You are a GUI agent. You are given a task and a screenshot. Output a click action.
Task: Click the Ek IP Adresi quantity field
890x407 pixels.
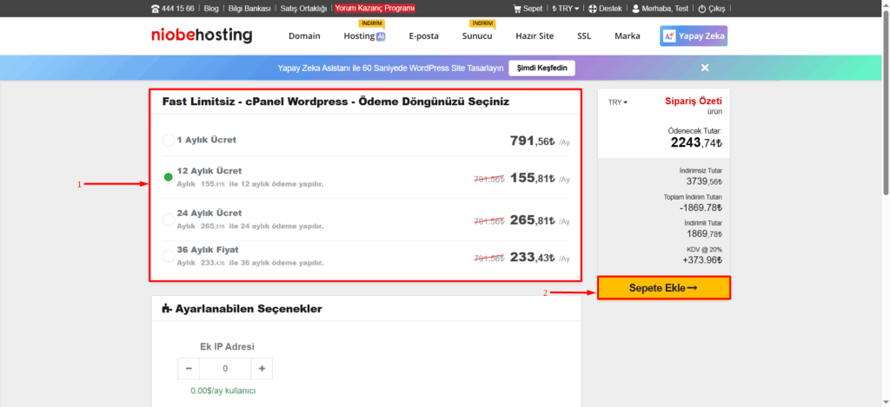tap(225, 369)
